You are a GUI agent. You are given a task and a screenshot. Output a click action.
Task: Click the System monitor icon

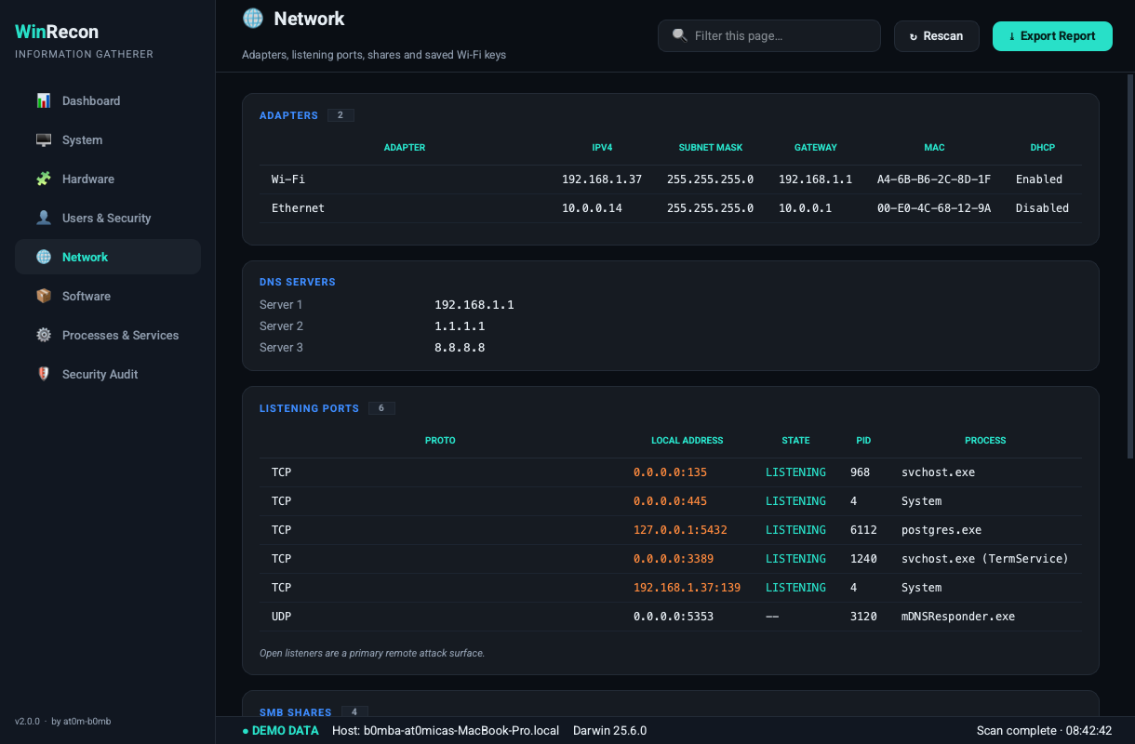click(x=44, y=139)
